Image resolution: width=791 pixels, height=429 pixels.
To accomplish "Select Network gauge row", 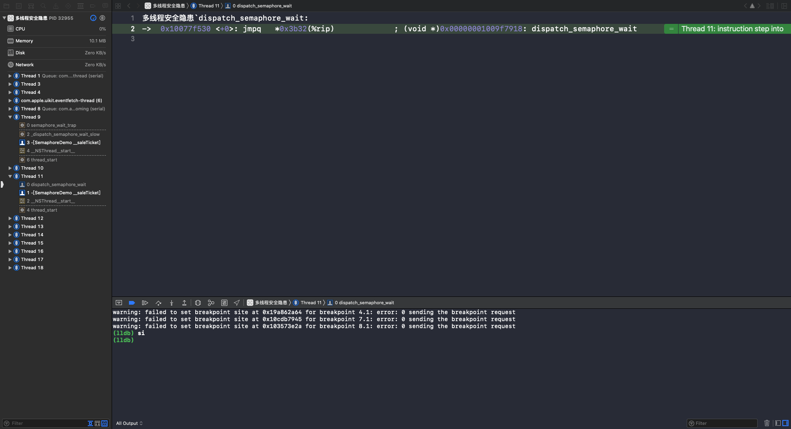I will pyautogui.click(x=56, y=65).
